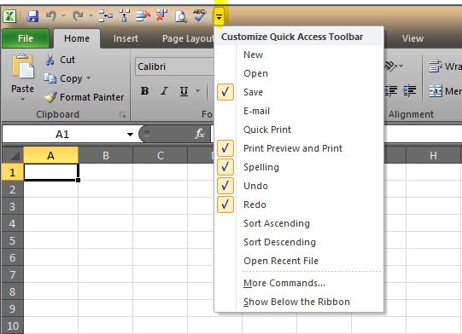The image size is (462, 334).
Task: Click the Paste clipboard icon
Action: point(23,66)
